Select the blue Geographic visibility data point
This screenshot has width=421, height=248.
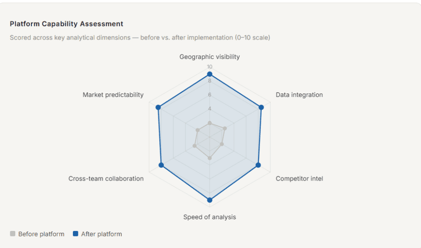pyautogui.click(x=210, y=74)
